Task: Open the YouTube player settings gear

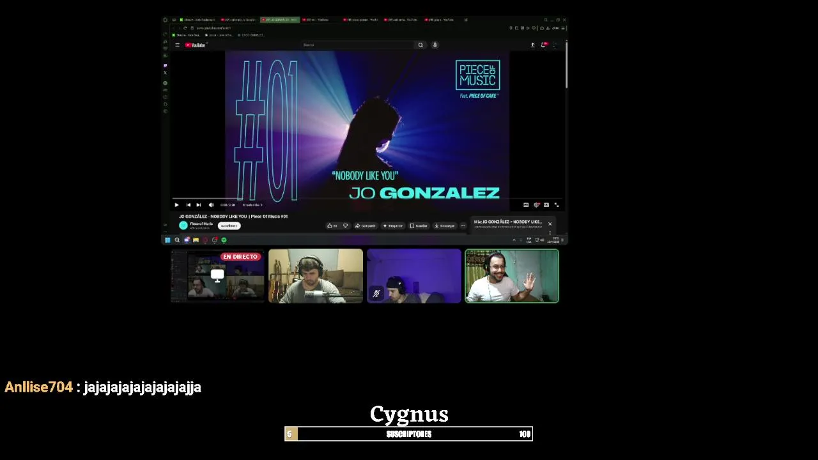Action: (x=536, y=205)
